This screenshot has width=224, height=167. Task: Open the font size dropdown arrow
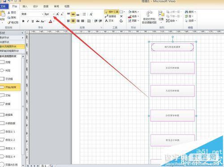coord(54,14)
